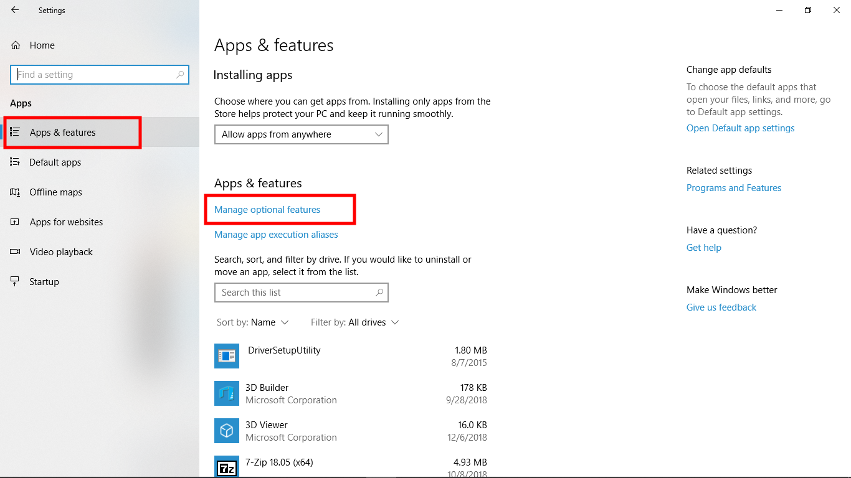The height and width of the screenshot is (478, 851).
Task: Open Programs and Features link
Action: [x=734, y=188]
